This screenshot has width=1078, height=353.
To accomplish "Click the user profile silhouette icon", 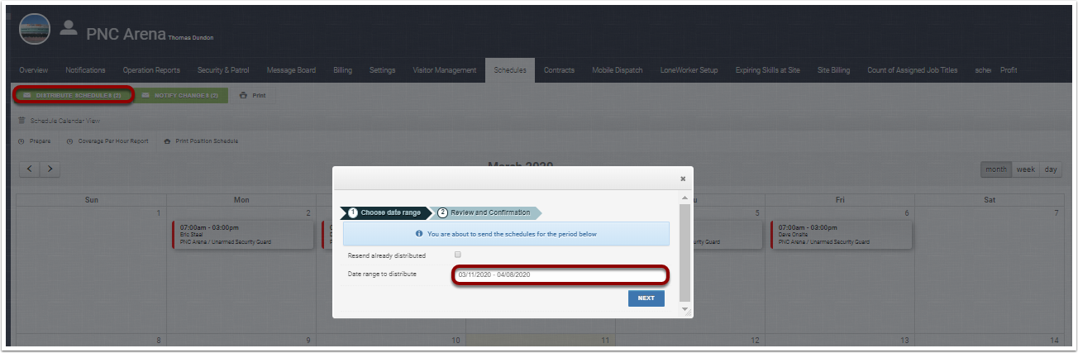I will tap(69, 27).
